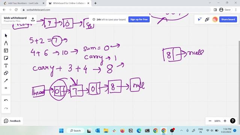
Task: Select the Whiteboard for Online Collaboration tab
Action: pyautogui.click(x=69, y=3)
